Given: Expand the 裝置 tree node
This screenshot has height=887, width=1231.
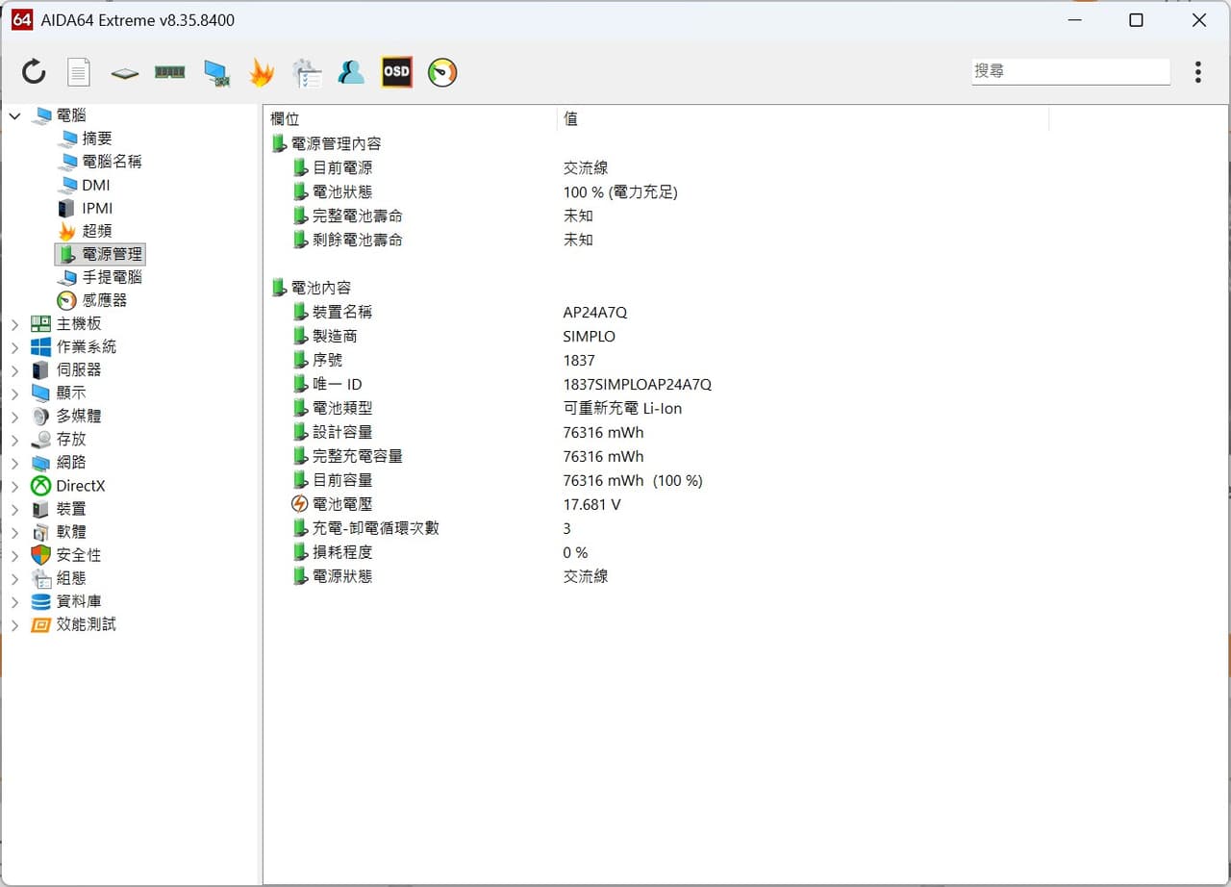Looking at the screenshot, I should [x=14, y=509].
